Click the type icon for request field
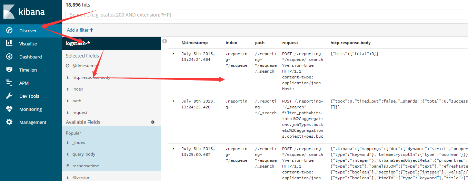468x181 pixels. pos(68,113)
